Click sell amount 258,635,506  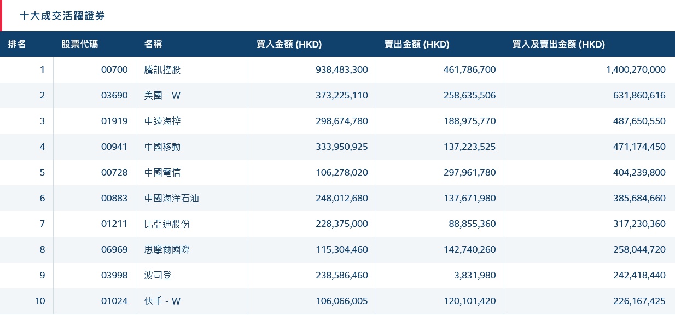[x=470, y=95]
